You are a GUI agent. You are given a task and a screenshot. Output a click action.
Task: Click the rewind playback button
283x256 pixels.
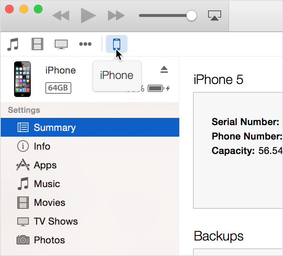(x=61, y=16)
